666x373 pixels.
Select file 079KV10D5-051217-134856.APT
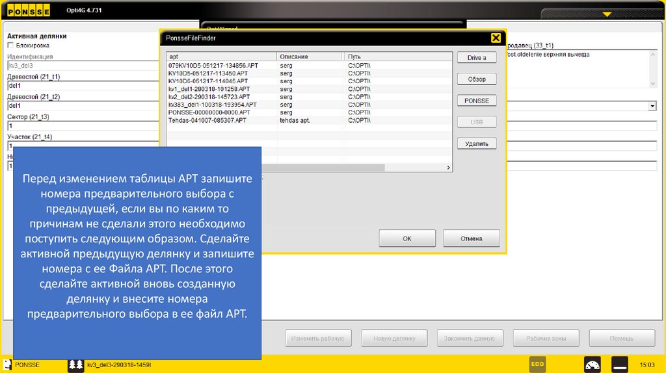[213, 66]
